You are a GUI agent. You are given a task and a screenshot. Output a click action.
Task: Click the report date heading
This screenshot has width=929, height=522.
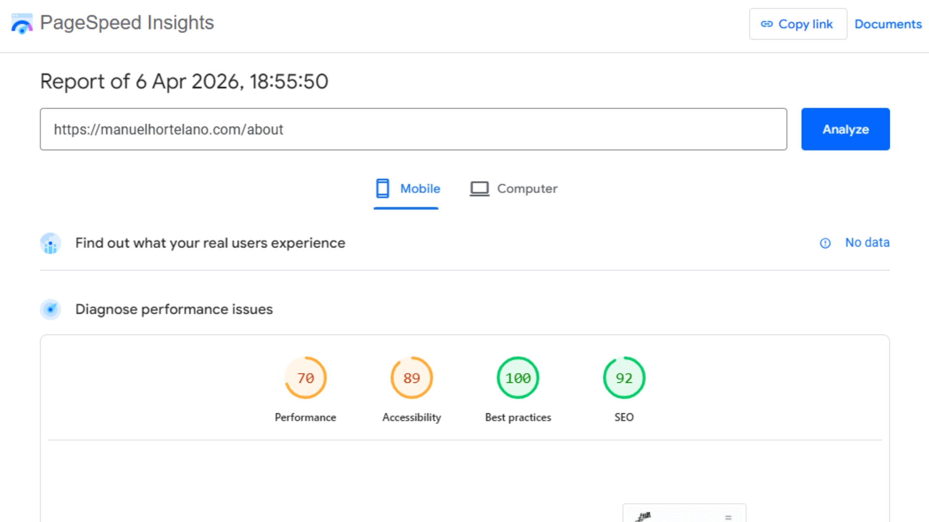click(x=184, y=81)
